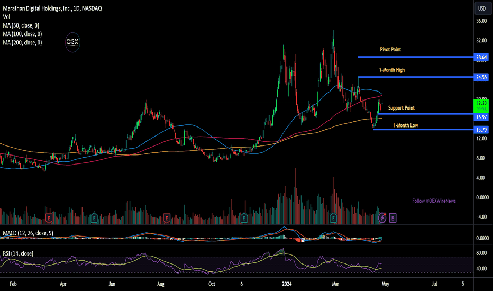Click the Pivot Point annotation text
This screenshot has height=291, width=493.
[390, 49]
